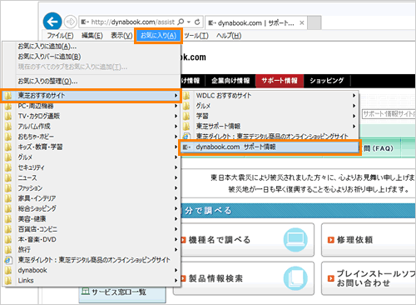Open the 企業向け情報 site tab
The height and width of the screenshot is (305, 416).
click(230, 81)
